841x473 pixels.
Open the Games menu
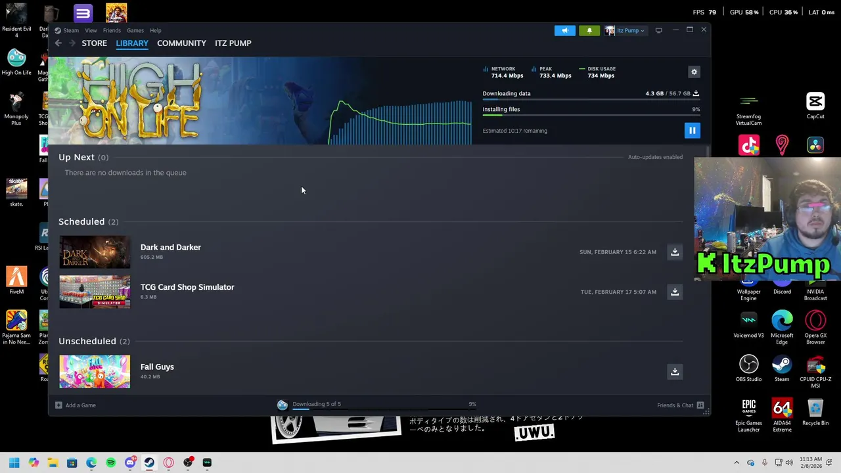tap(135, 30)
